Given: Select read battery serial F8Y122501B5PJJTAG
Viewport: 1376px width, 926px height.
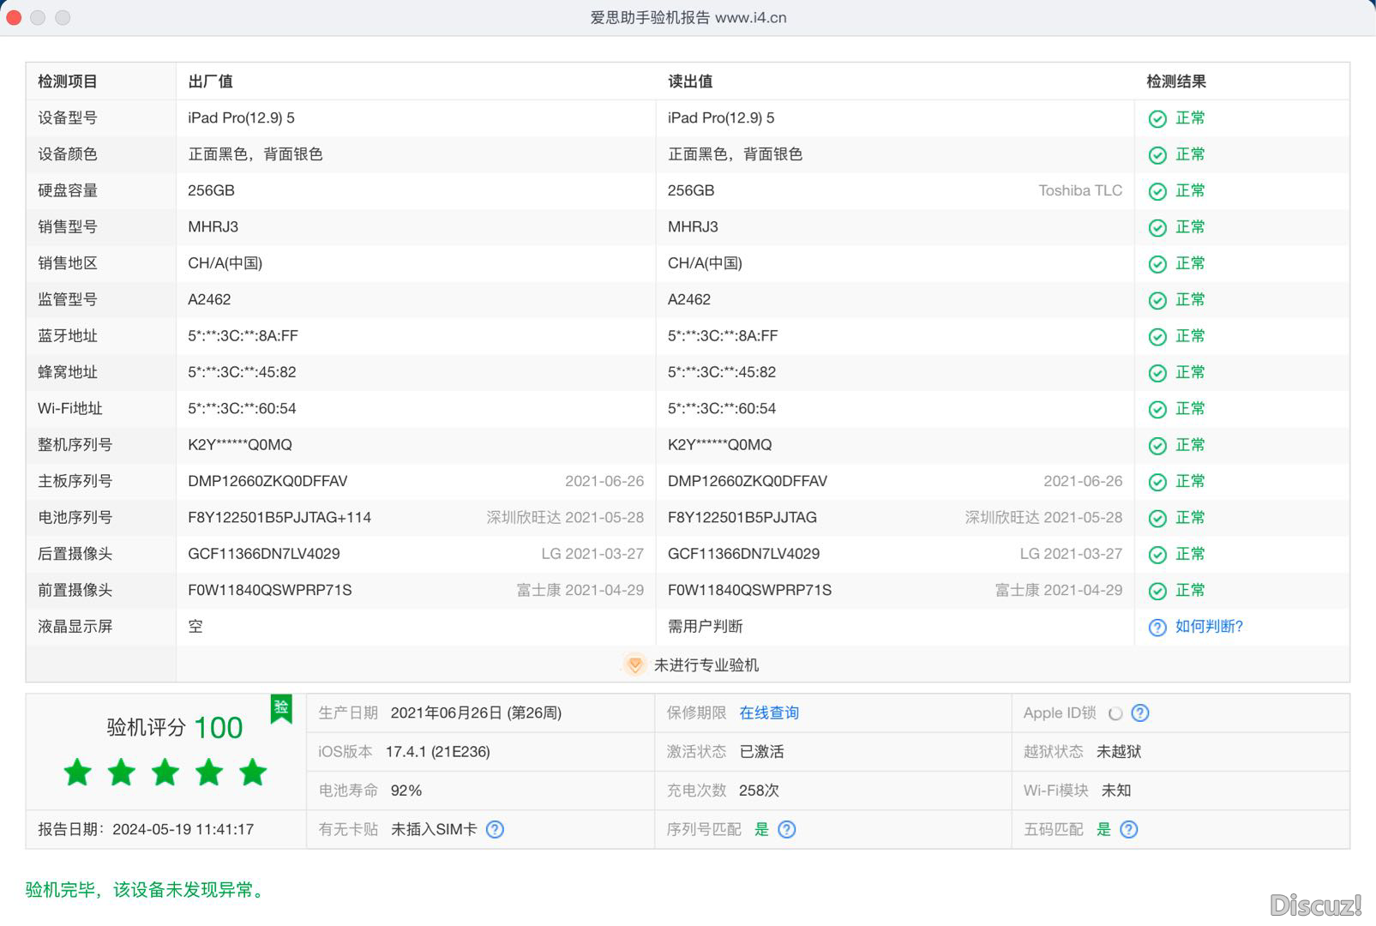Looking at the screenshot, I should [x=742, y=517].
